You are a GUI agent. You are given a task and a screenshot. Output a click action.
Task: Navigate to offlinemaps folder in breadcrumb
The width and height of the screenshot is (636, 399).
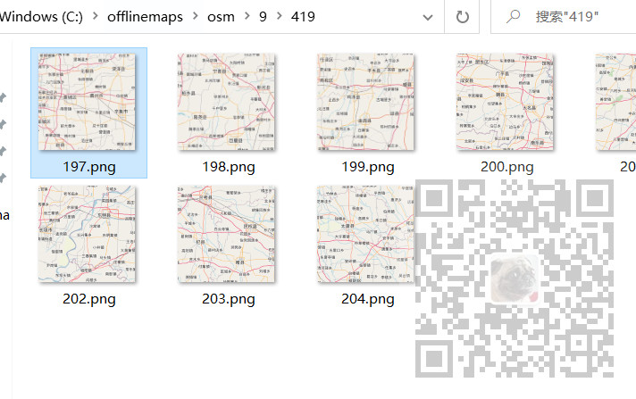pos(145,17)
